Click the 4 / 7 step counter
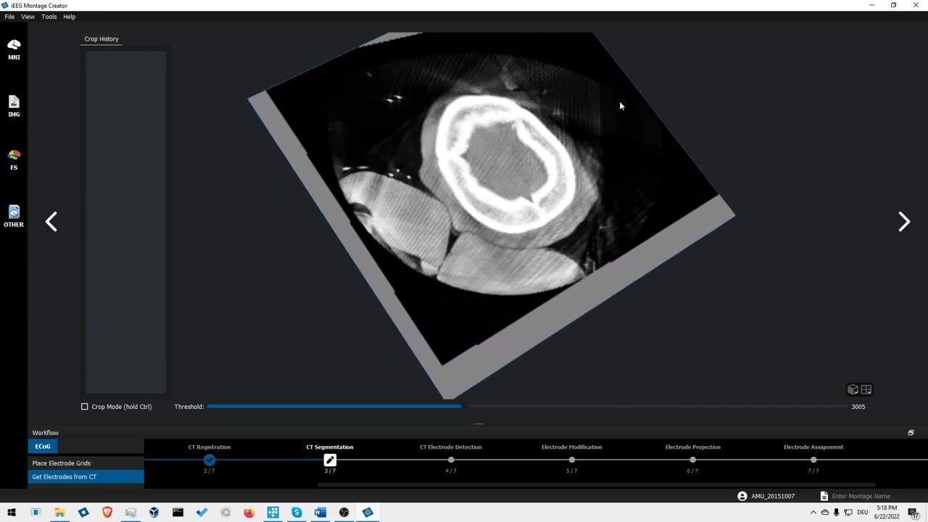 click(x=451, y=471)
